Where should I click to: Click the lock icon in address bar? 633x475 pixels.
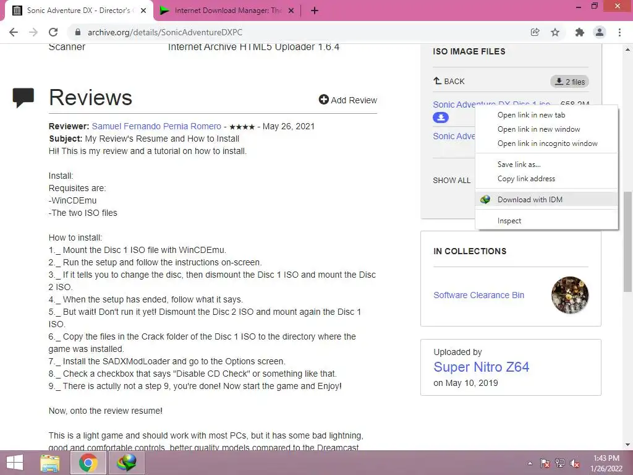coord(78,32)
